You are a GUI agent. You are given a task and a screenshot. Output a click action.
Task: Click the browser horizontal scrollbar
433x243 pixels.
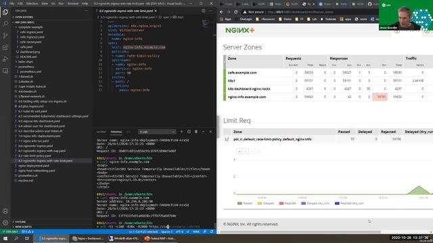[300, 232]
